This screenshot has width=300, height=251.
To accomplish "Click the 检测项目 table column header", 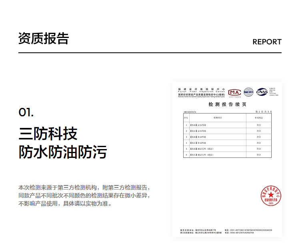I will point(218,118).
